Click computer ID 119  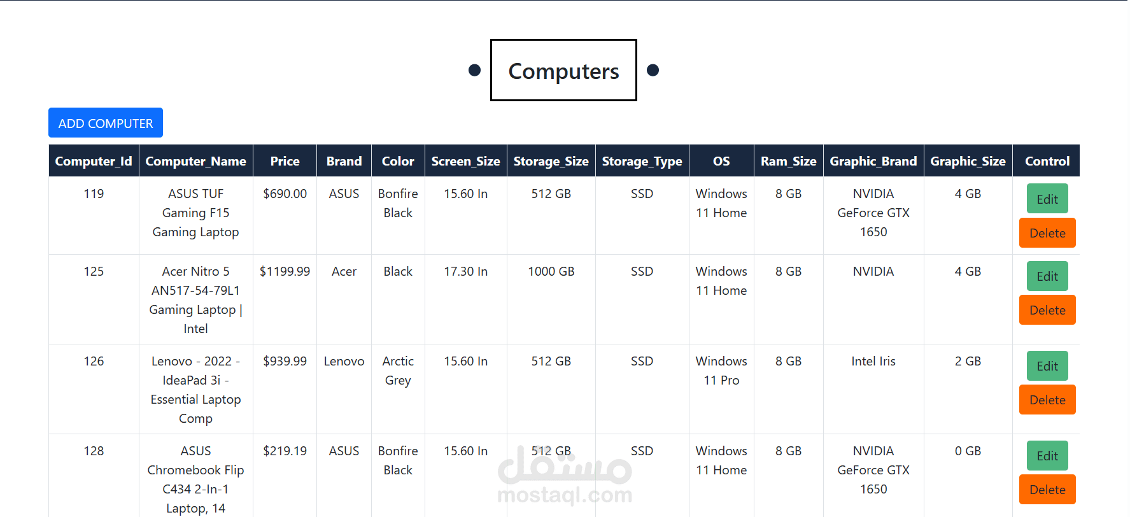click(94, 194)
